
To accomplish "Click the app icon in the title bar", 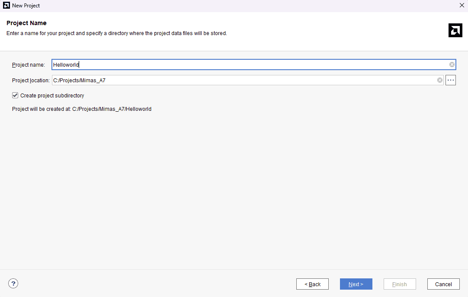I will (x=6, y=6).
